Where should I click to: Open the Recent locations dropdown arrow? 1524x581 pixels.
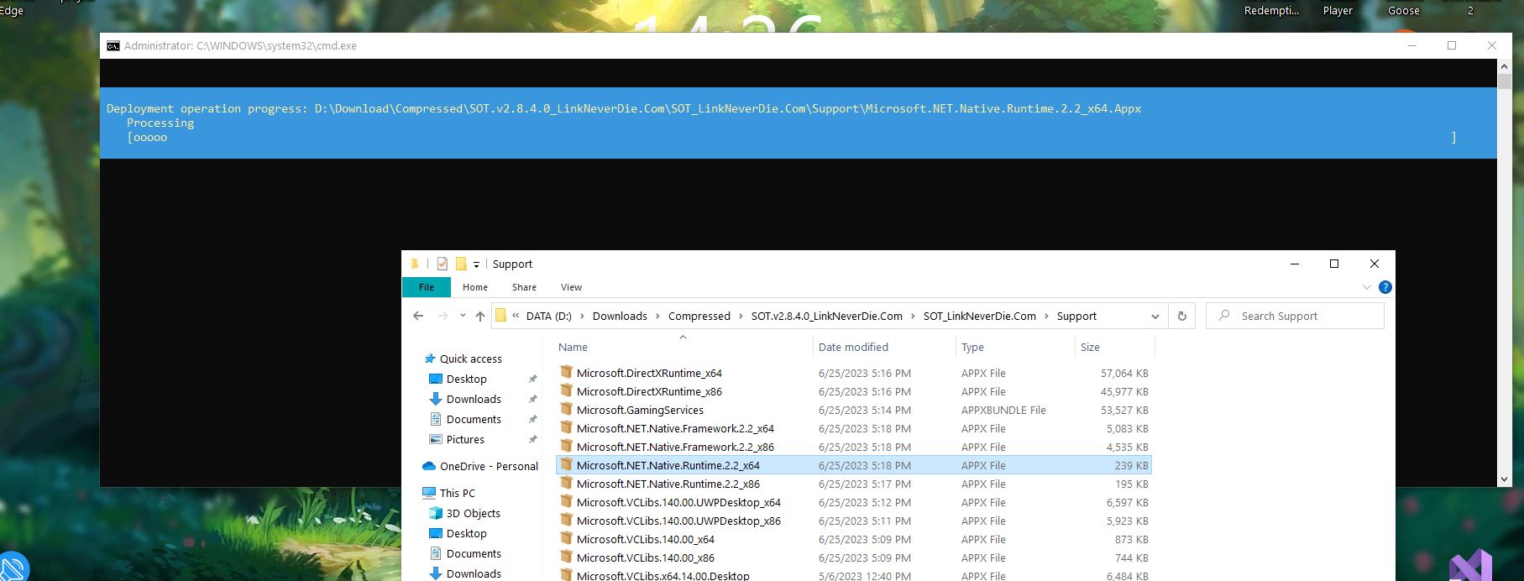coord(463,317)
